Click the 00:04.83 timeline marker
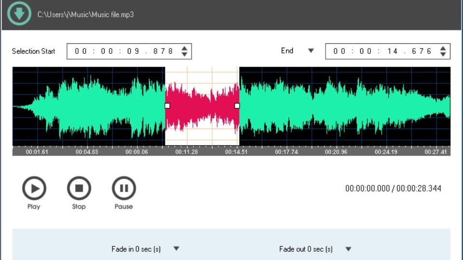This screenshot has height=260, width=463. [x=87, y=152]
